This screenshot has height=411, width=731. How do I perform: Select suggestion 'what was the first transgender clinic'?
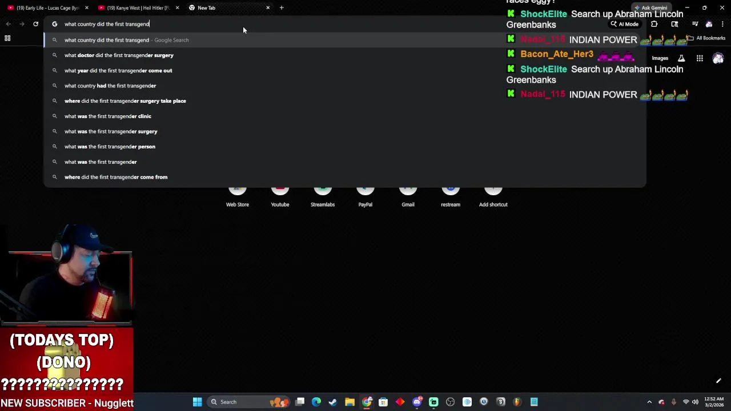[345, 116]
